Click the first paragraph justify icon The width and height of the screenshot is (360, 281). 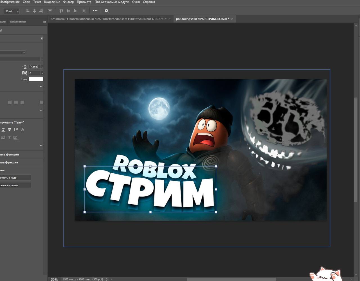pos(10,102)
